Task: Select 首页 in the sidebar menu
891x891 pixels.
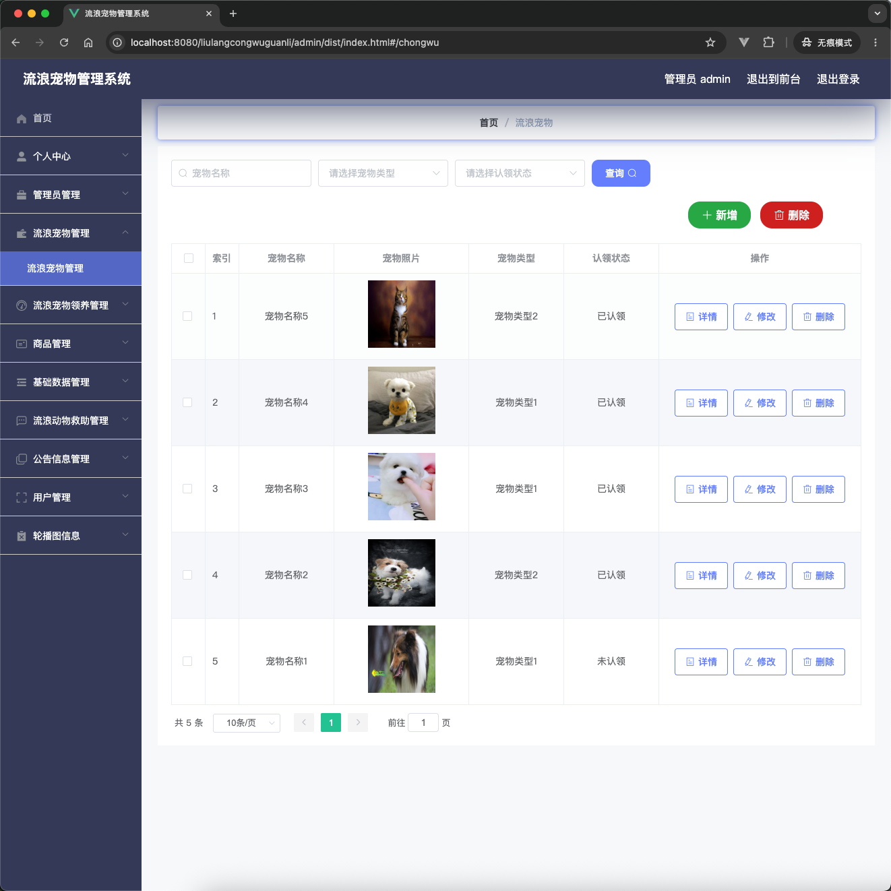Action: 71,118
